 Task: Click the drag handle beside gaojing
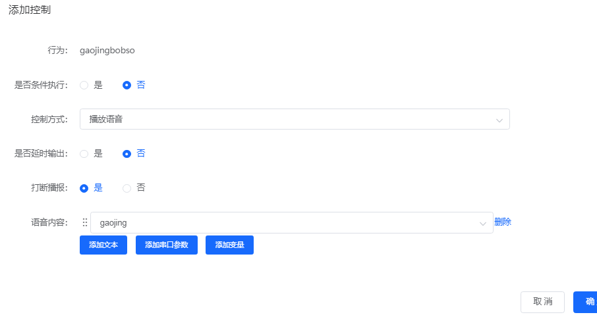click(84, 223)
